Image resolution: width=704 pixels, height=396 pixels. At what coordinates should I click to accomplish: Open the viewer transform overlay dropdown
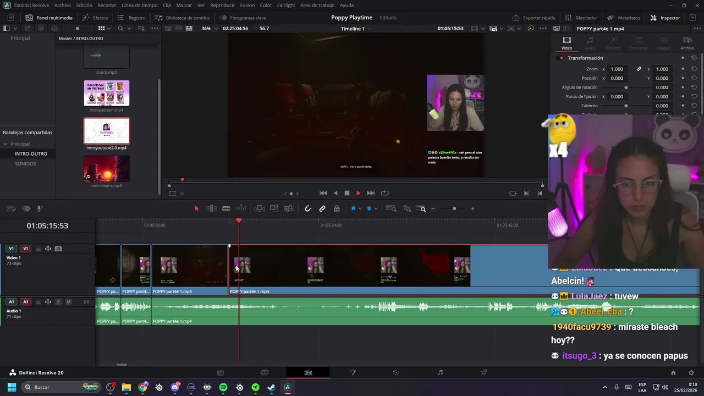coord(182,193)
